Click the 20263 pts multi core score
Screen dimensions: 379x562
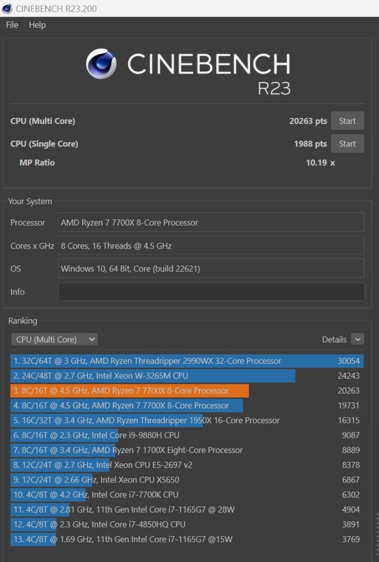tap(308, 121)
